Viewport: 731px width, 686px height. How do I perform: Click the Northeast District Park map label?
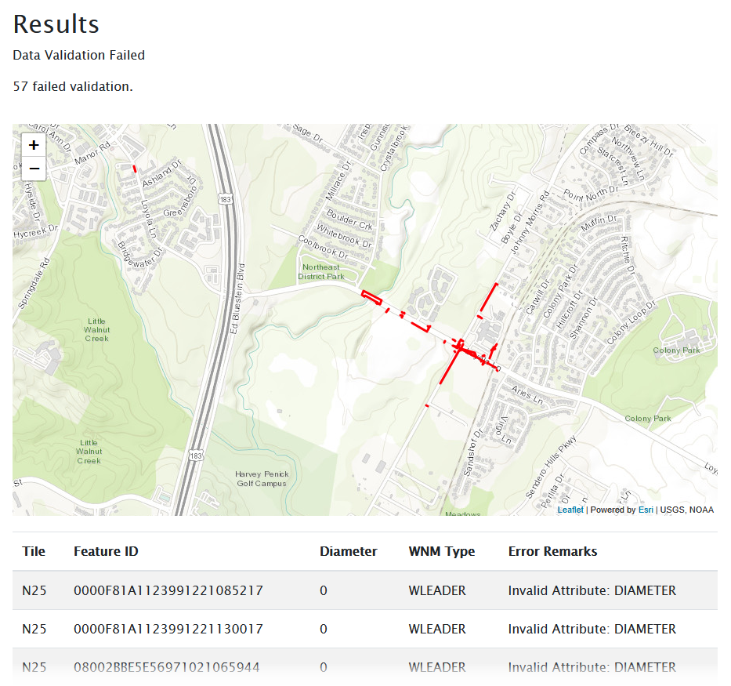pyautogui.click(x=322, y=271)
